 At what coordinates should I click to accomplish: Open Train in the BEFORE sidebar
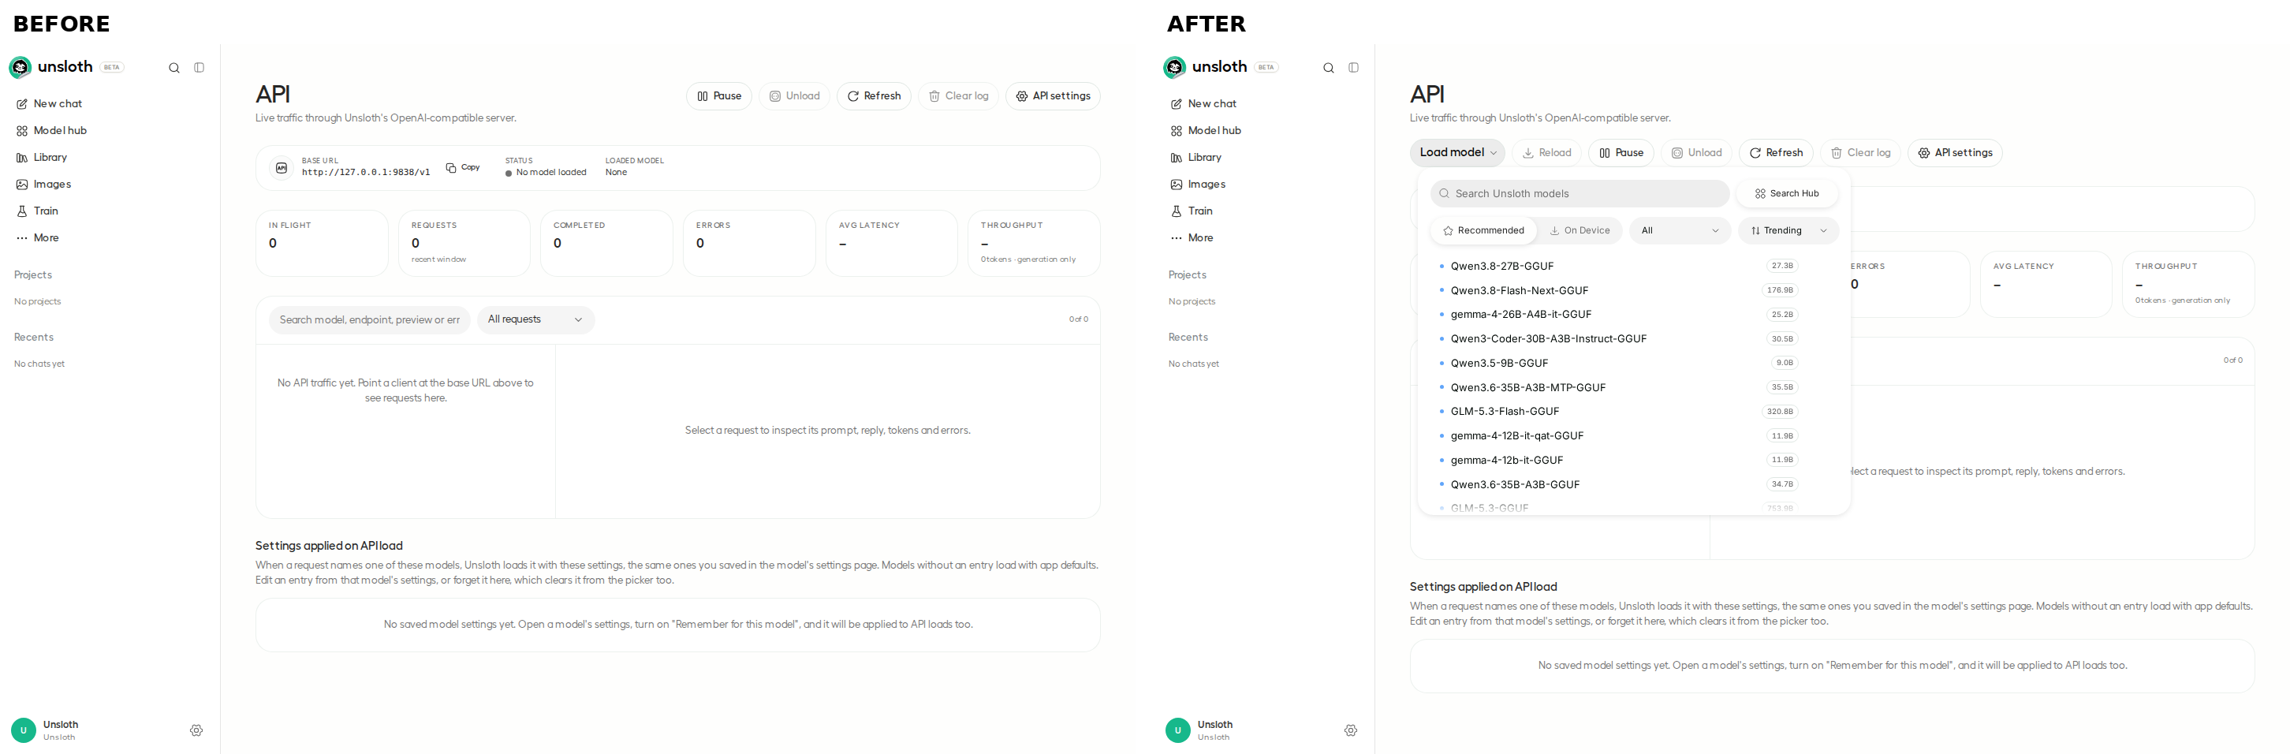pos(37,211)
